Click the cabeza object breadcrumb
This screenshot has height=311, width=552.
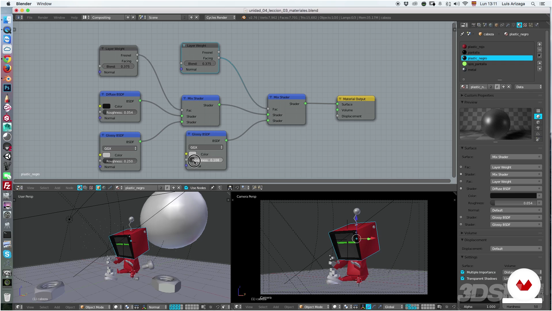[x=486, y=34]
